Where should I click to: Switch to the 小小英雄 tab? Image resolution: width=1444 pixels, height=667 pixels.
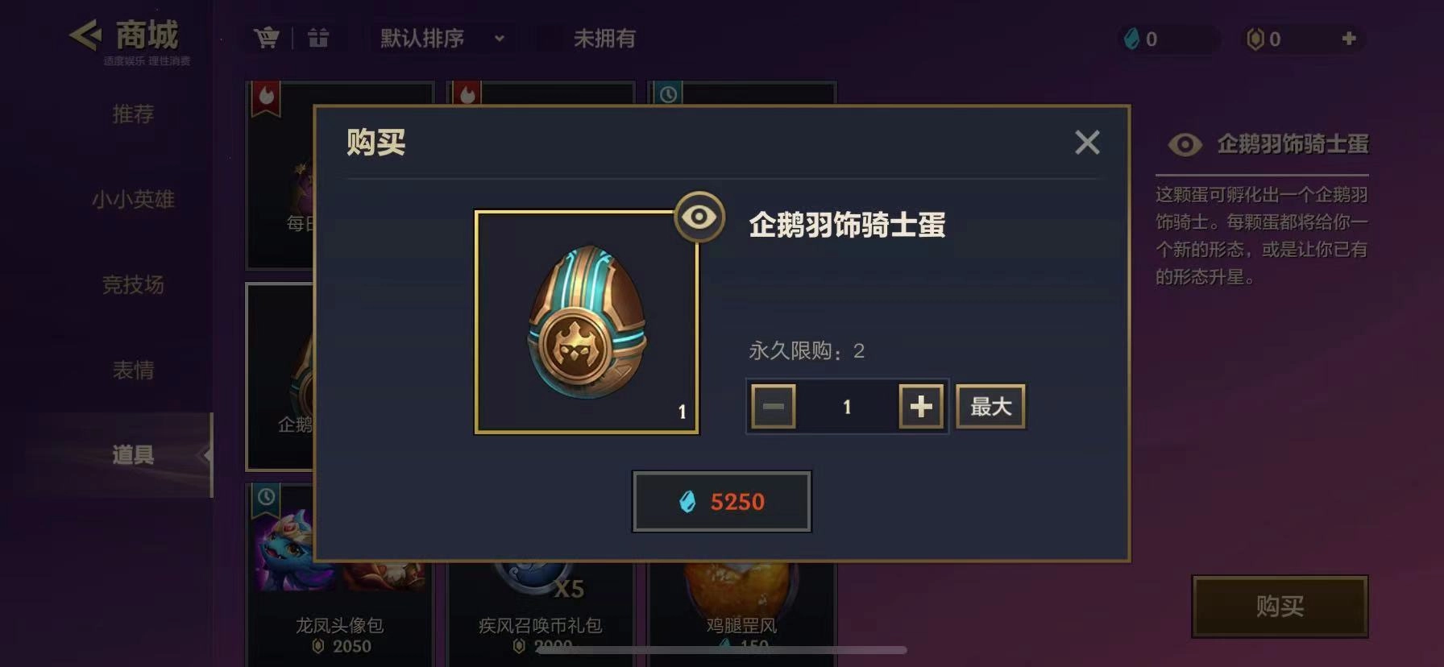[x=133, y=200]
